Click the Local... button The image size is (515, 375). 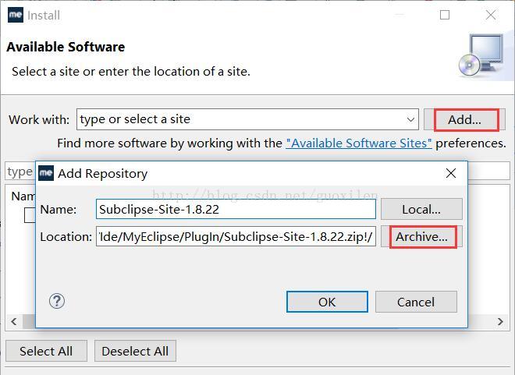click(x=421, y=209)
